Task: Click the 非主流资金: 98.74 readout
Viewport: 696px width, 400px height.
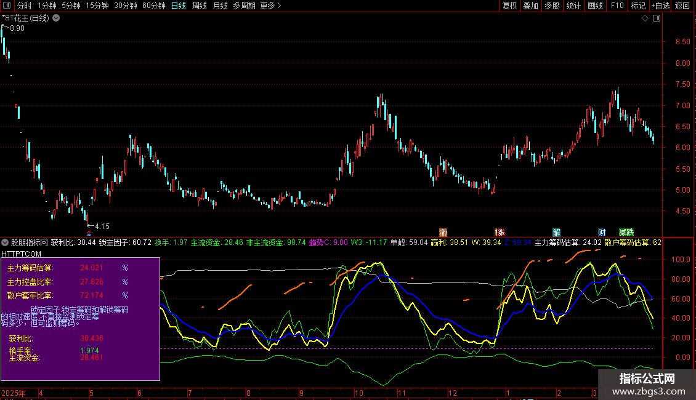Action: pyautogui.click(x=276, y=242)
